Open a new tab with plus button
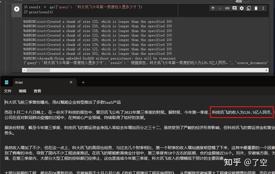This screenshot has height=174, width=275. [x=83, y=82]
